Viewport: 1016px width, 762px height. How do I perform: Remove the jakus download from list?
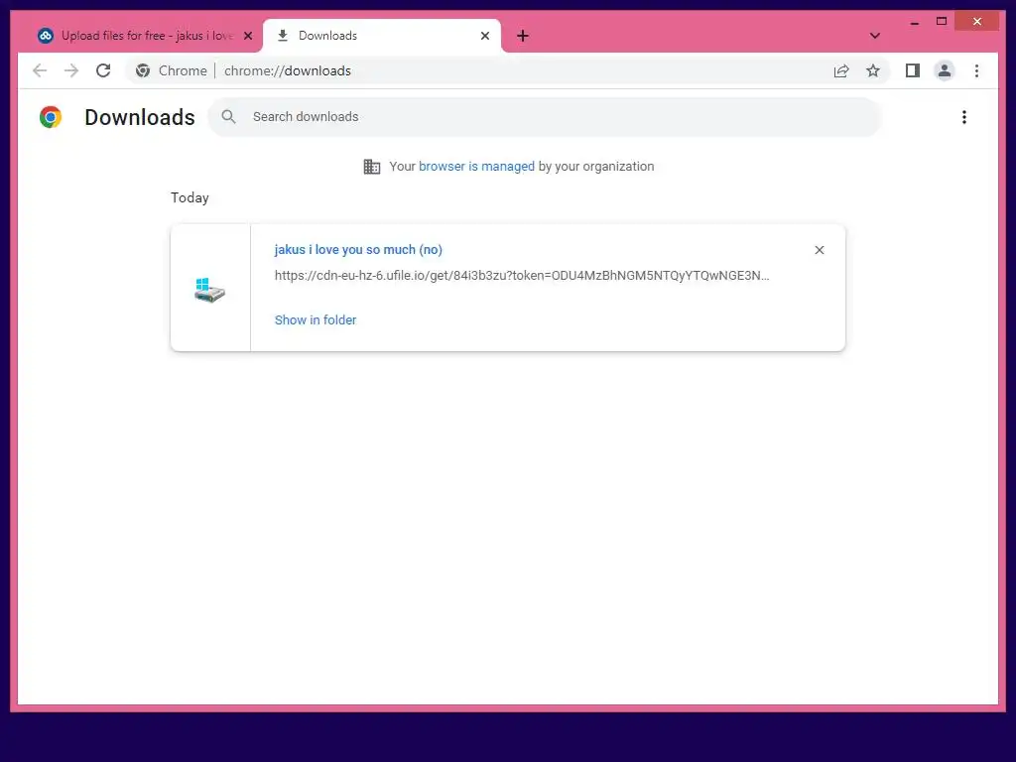[819, 250]
